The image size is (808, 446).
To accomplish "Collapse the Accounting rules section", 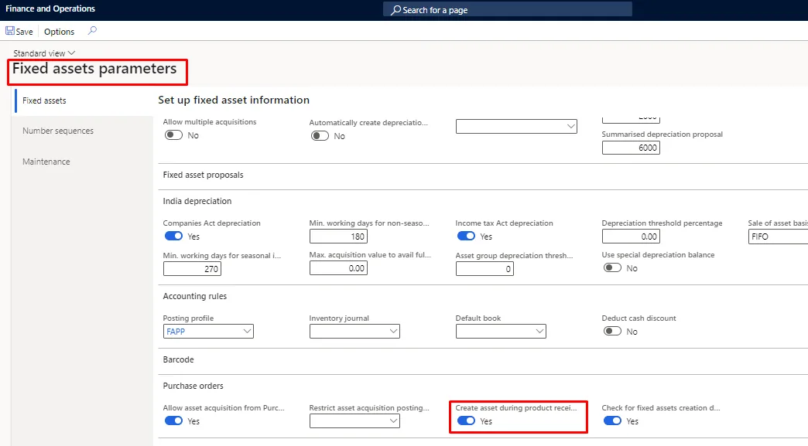I will 195,296.
